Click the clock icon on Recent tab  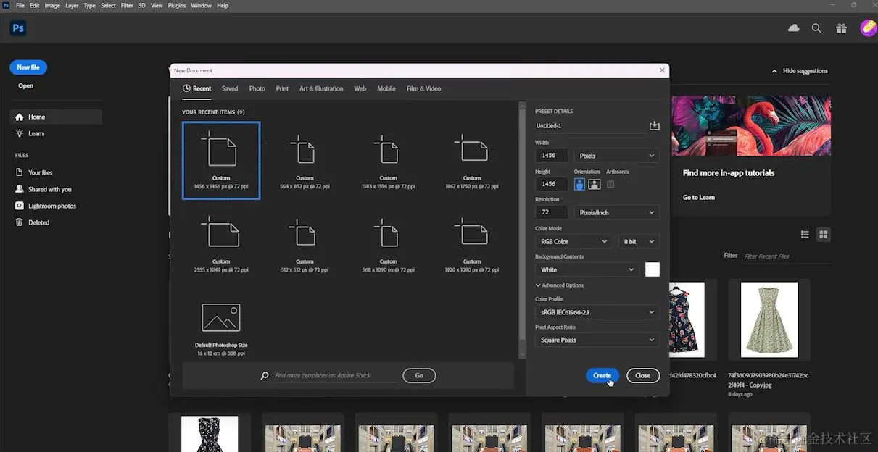pos(186,88)
